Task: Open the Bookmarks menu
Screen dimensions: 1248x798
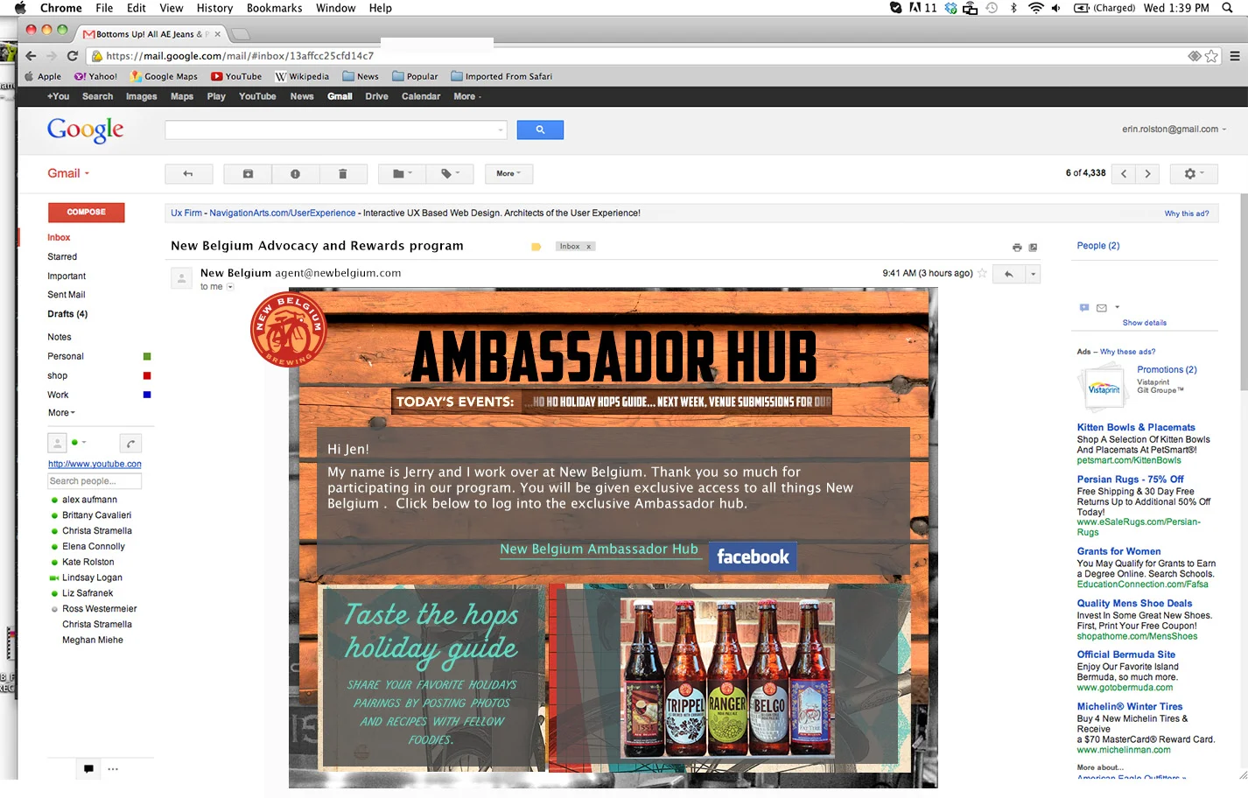Action: click(x=274, y=8)
